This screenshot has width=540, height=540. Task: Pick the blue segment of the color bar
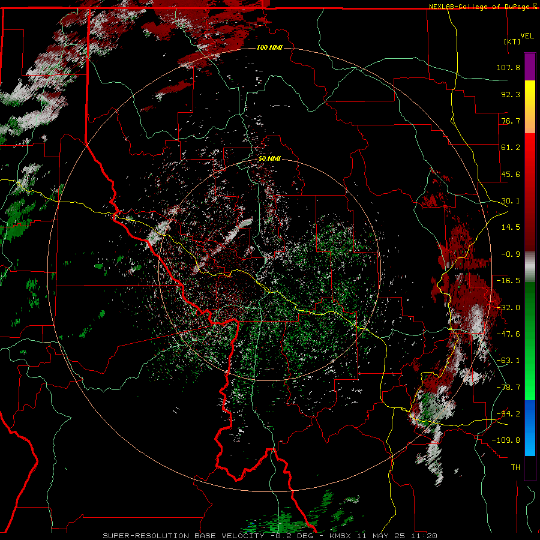click(x=530, y=428)
